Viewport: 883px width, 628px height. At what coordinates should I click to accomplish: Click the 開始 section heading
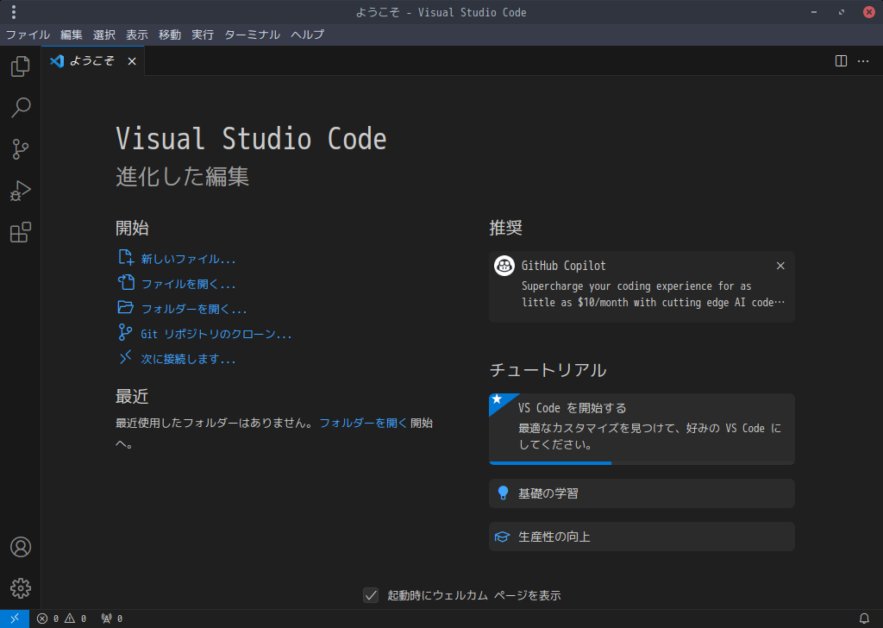[x=132, y=228]
